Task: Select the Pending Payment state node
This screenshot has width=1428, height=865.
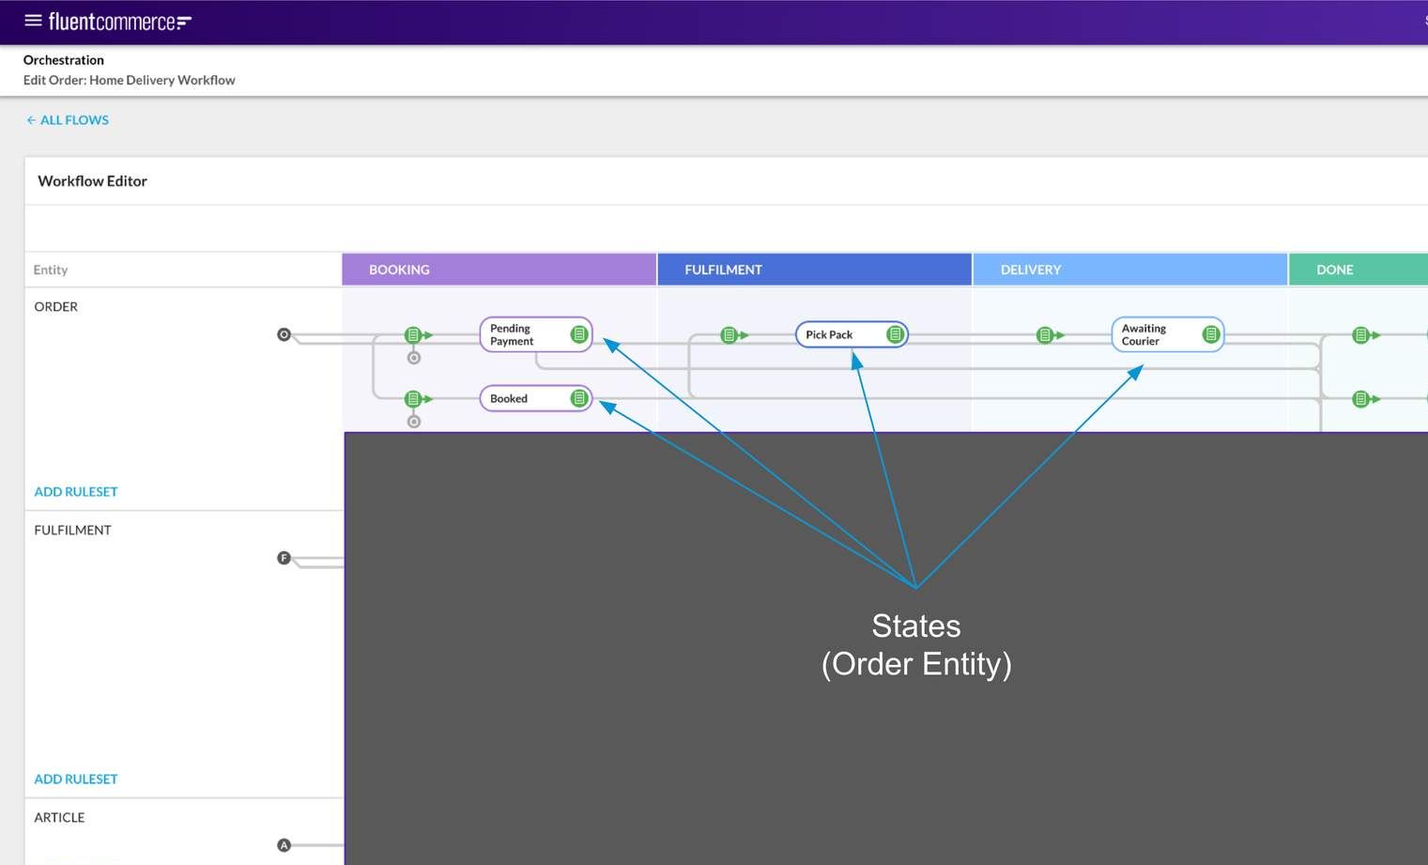Action: (x=512, y=334)
